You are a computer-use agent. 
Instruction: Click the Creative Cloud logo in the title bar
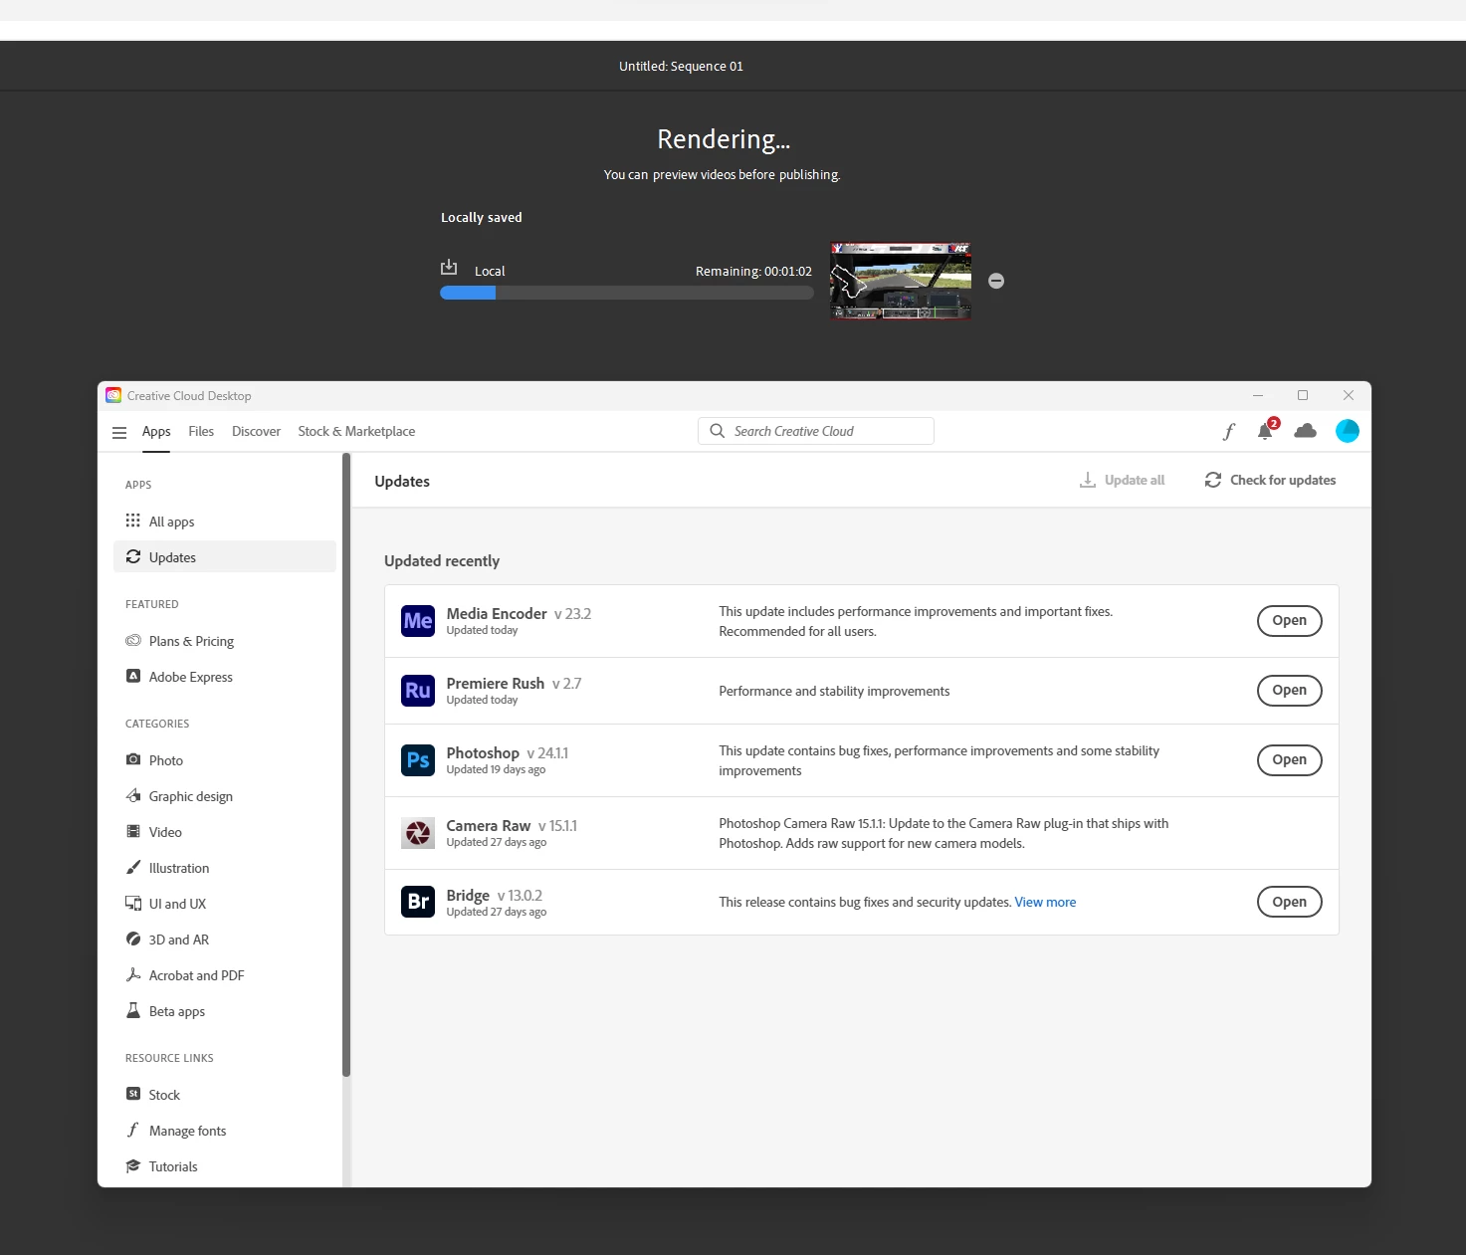click(x=113, y=395)
